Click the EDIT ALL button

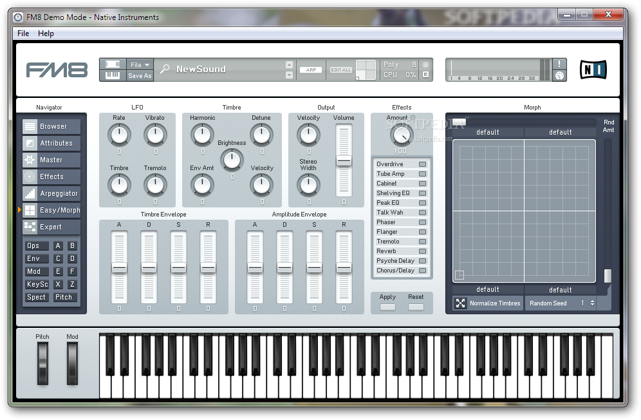click(341, 70)
